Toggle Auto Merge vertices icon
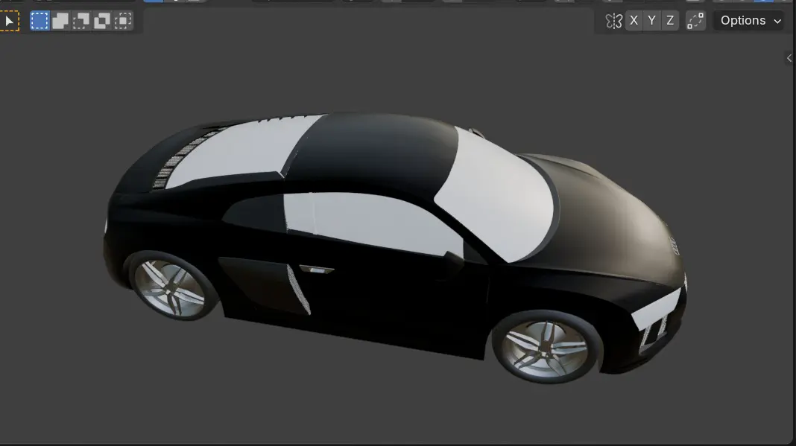Image resolution: width=796 pixels, height=446 pixels. [695, 21]
